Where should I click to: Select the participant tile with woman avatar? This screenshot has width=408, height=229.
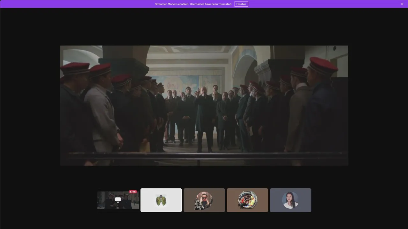coord(290,200)
